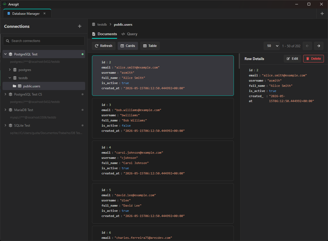The width and height of the screenshot is (328, 241).
Task: Select the public.users table in the tree
Action: click(44, 86)
